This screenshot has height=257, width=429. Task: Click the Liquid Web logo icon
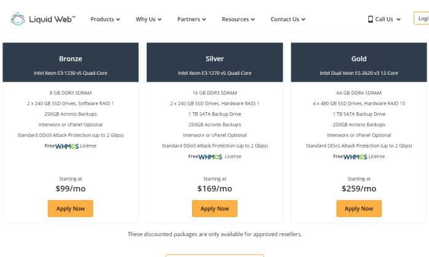tap(18, 19)
